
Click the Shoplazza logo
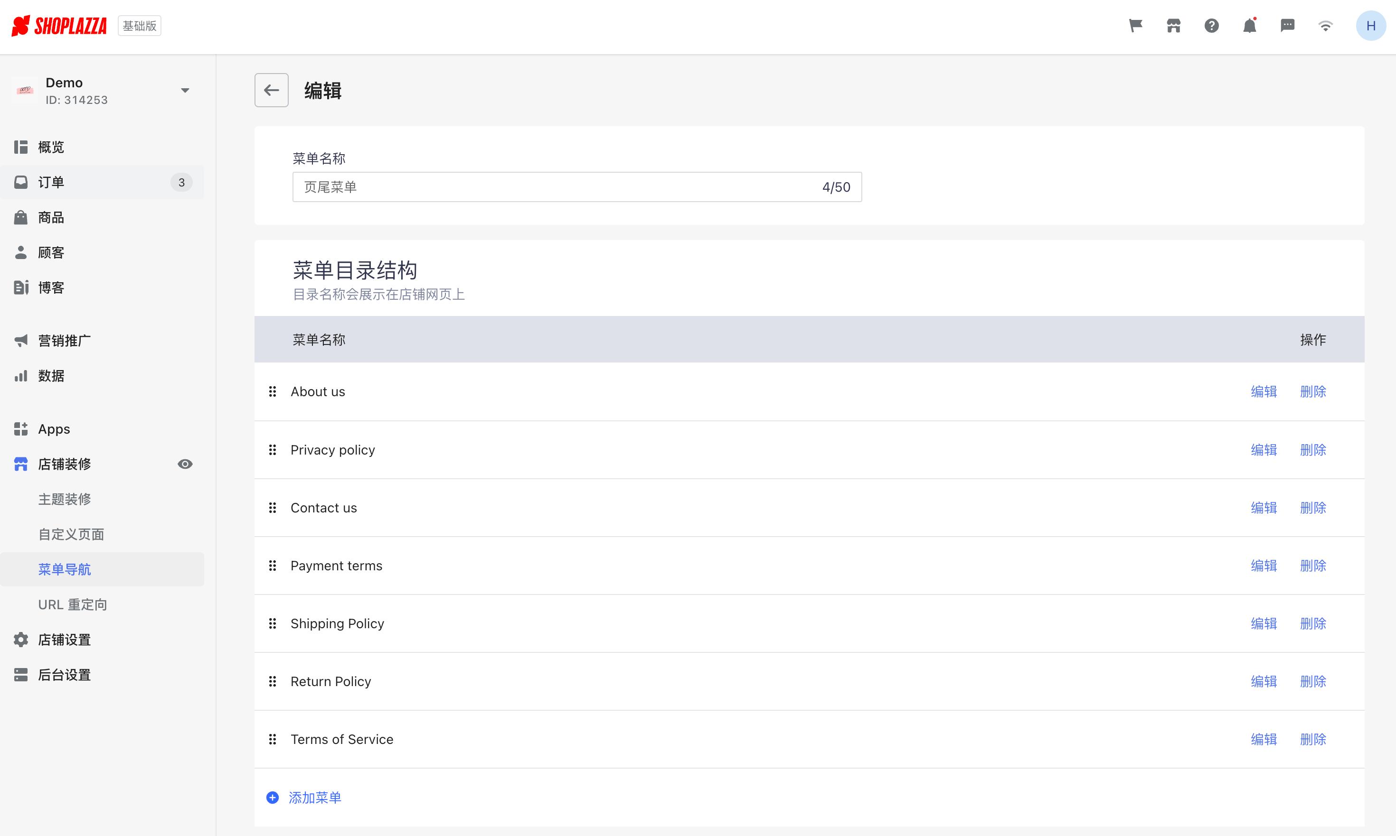click(x=60, y=25)
